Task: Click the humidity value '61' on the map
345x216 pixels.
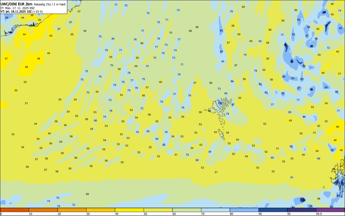Action: point(292,177)
